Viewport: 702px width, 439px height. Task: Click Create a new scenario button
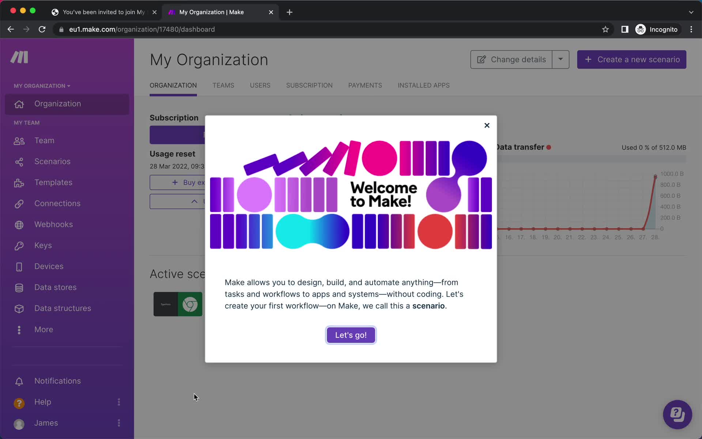click(631, 59)
